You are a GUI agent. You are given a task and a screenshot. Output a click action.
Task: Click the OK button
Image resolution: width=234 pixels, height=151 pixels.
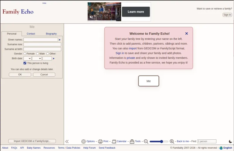point(20,75)
